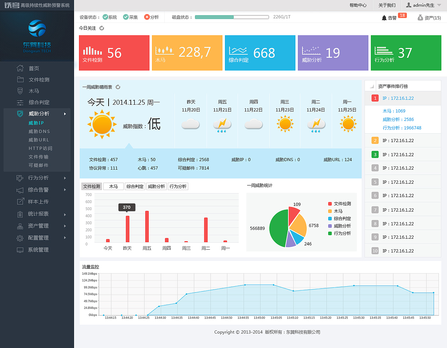This screenshot has height=348, width=447.
Task: Switch chart to the 威胁分析 tab
Action: 157,186
